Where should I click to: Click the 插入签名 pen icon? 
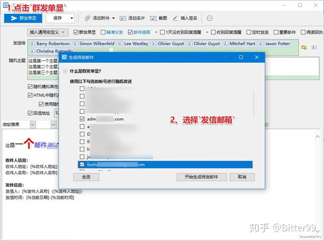(175, 18)
